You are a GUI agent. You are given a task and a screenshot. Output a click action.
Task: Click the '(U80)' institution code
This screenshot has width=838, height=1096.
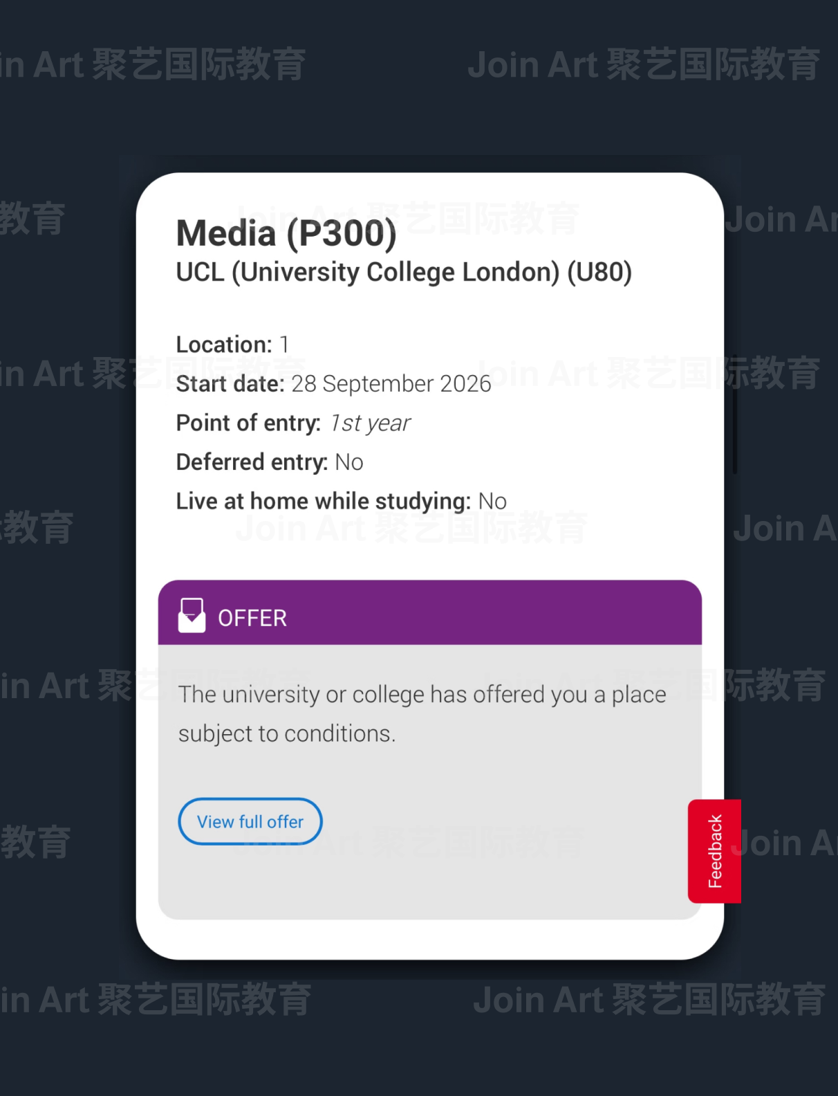[x=599, y=273]
